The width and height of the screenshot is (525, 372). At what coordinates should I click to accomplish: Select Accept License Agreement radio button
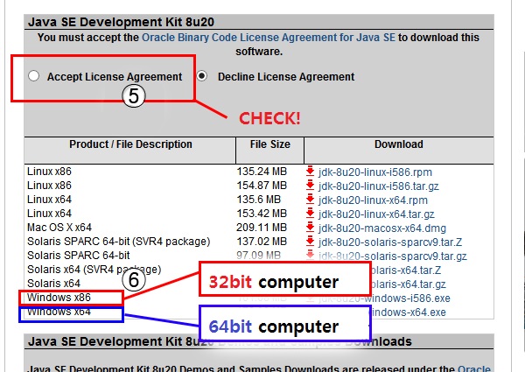[x=33, y=76]
